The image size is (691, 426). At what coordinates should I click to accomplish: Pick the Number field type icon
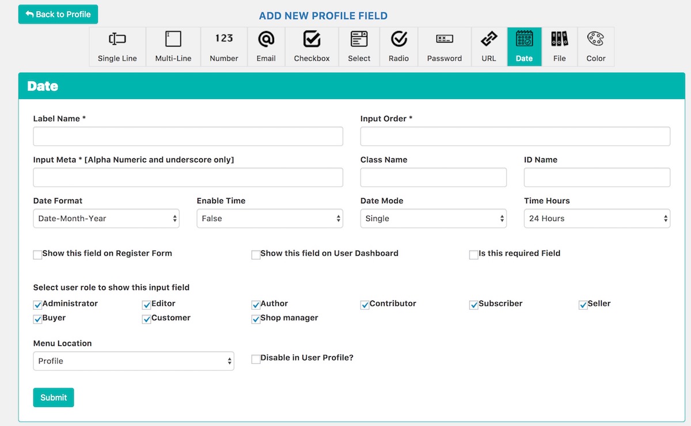point(224,39)
